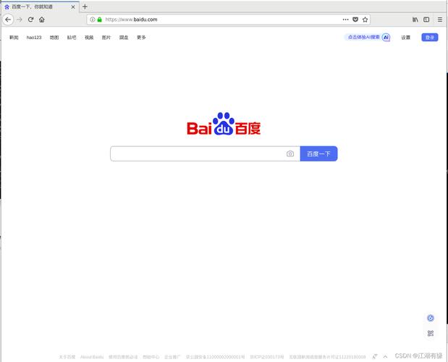Show the library icon in the toolbar
This screenshot has width=448, height=362.
tap(415, 20)
